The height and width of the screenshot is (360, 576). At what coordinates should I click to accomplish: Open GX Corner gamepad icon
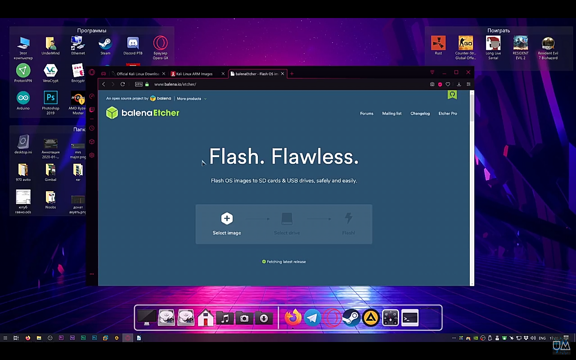103,74
